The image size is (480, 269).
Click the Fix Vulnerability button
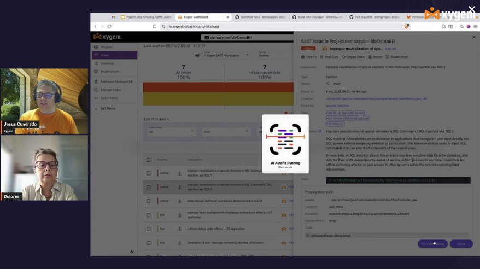432,244
